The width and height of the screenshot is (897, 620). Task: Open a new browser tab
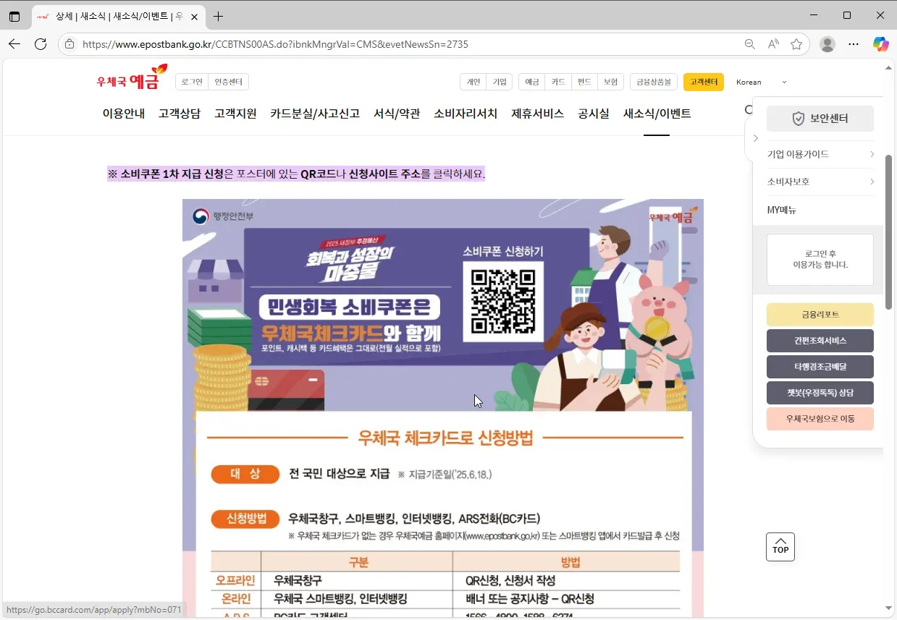[219, 16]
